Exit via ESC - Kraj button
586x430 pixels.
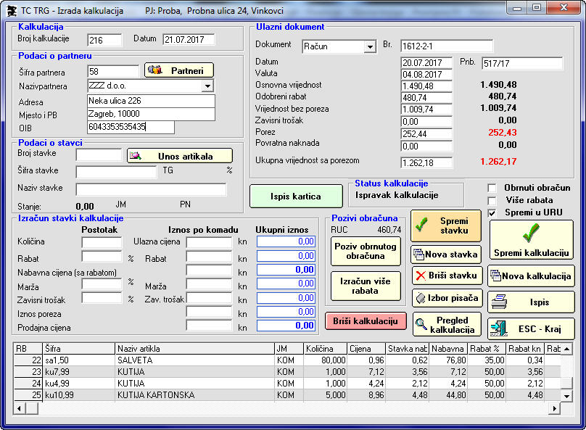point(531,328)
